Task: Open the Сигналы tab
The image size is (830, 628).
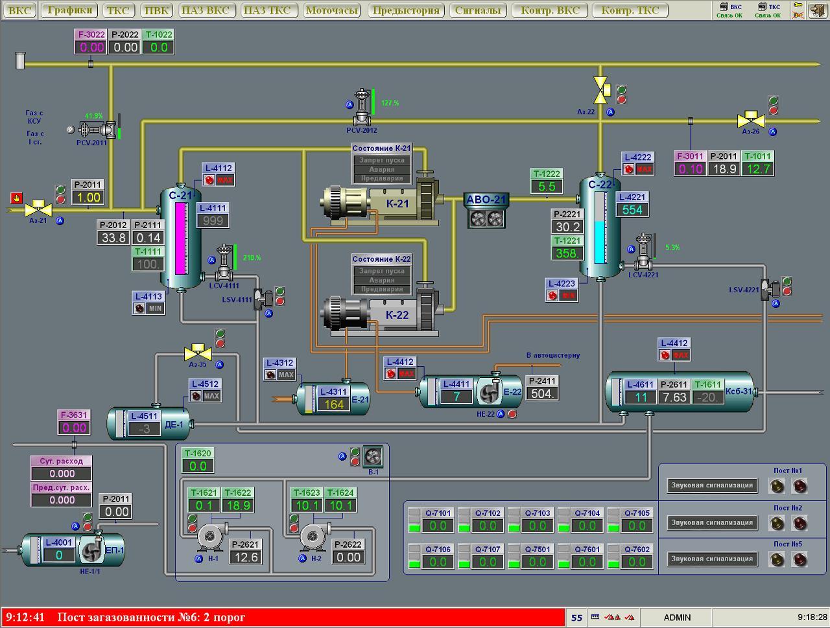Action: coord(477,10)
